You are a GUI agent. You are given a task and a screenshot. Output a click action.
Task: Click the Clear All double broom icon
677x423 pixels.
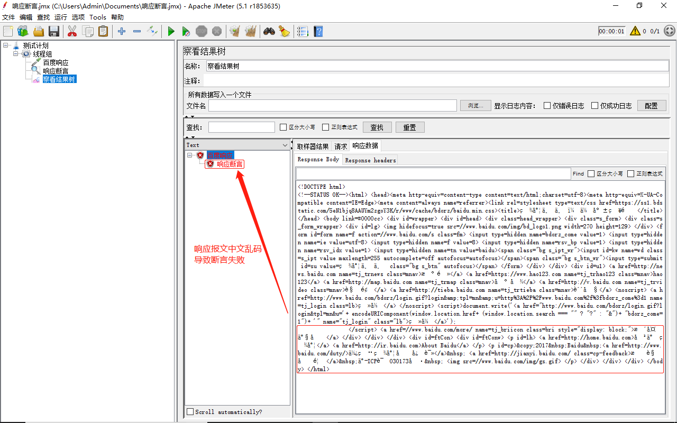click(x=251, y=31)
